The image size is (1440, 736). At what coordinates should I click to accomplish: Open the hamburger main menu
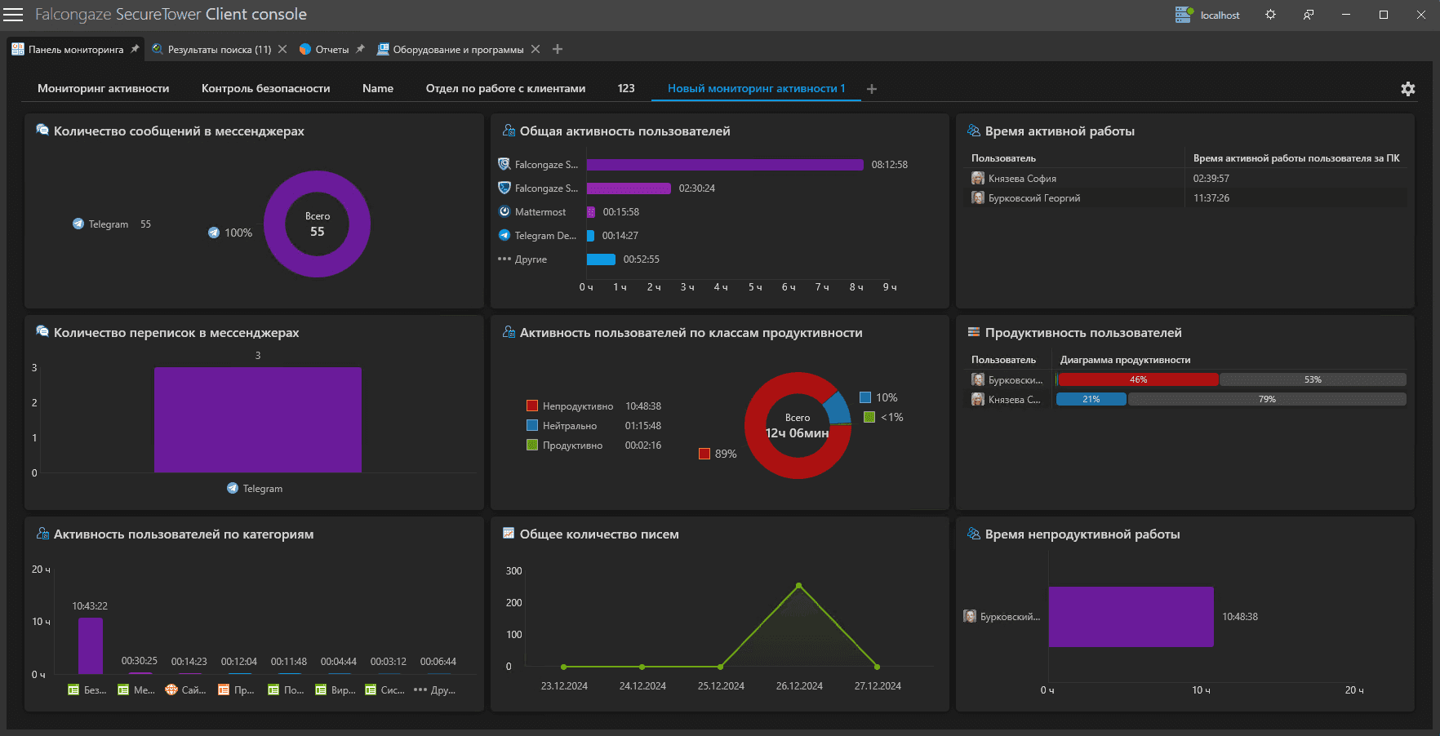click(13, 15)
